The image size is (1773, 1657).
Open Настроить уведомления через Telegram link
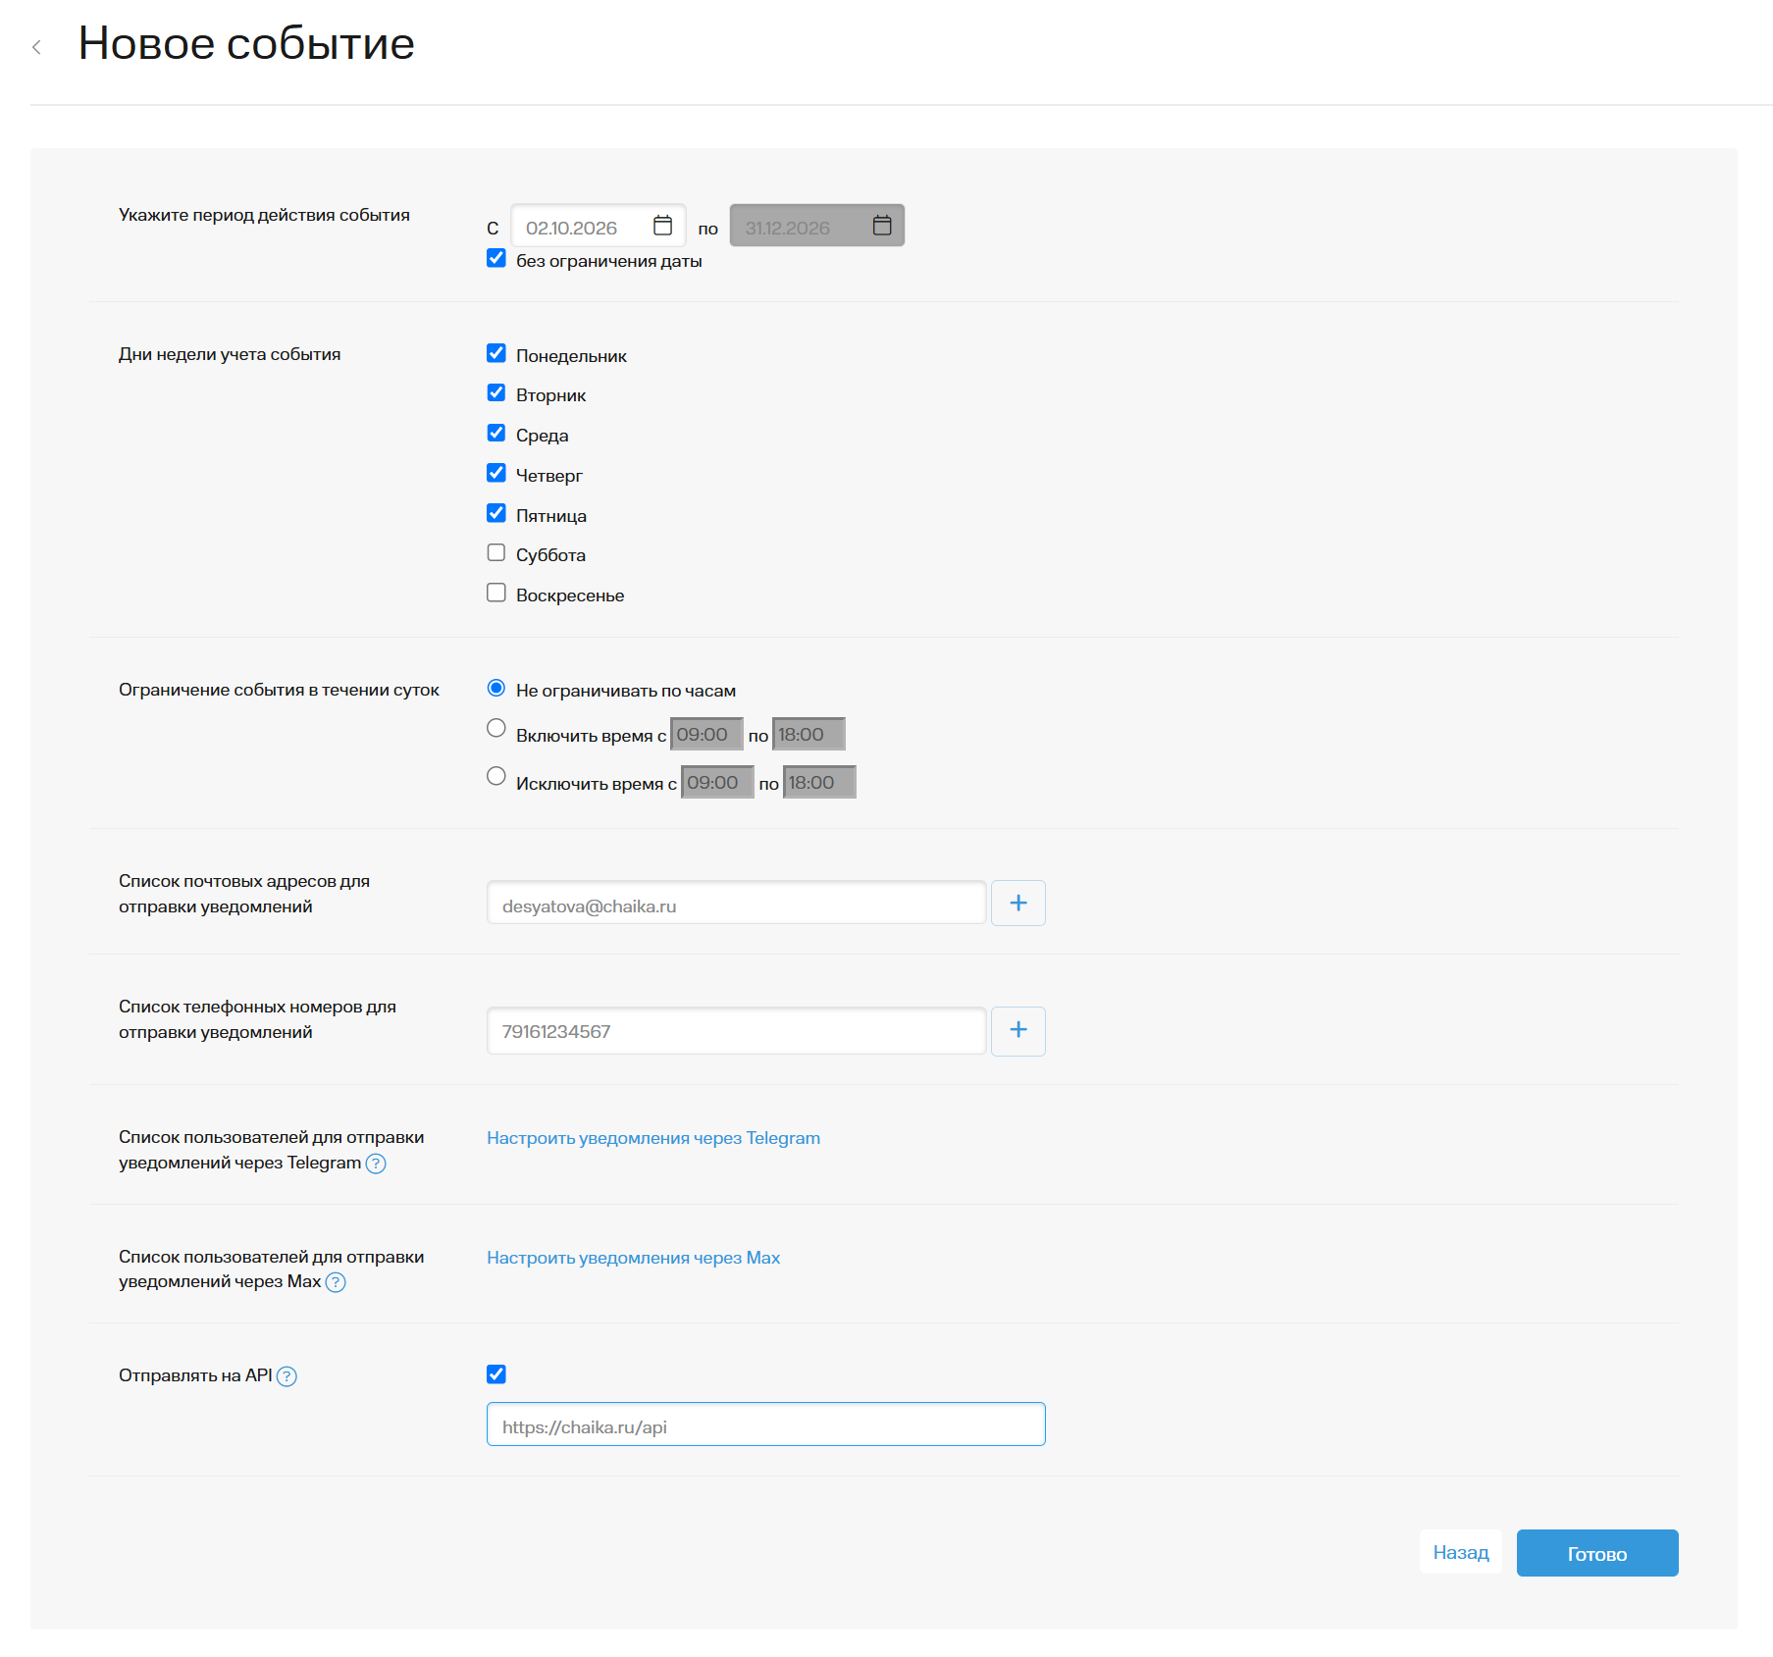(653, 1138)
